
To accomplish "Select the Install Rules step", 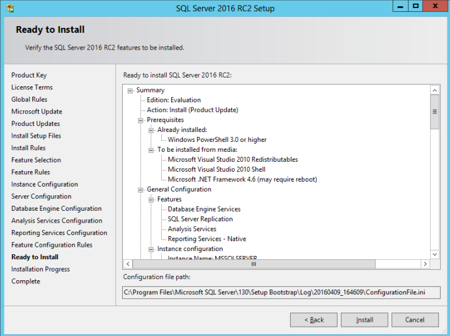I will [x=29, y=148].
